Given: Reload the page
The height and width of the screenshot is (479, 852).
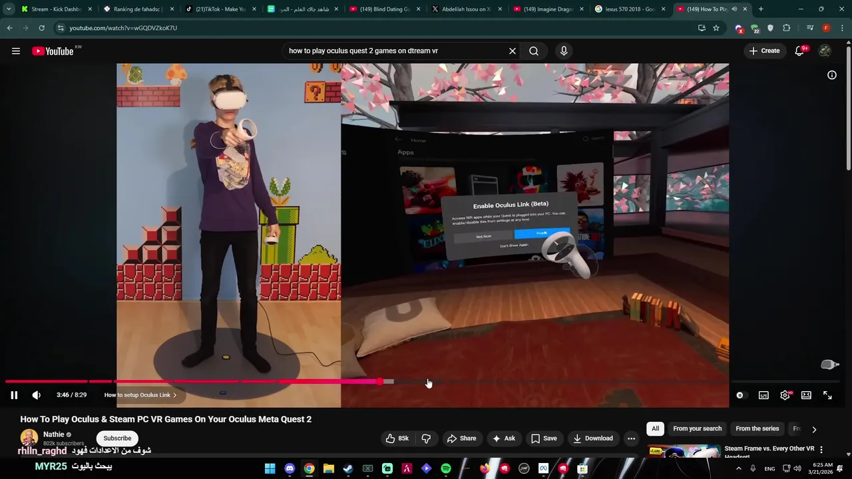Looking at the screenshot, I should pos(41,28).
